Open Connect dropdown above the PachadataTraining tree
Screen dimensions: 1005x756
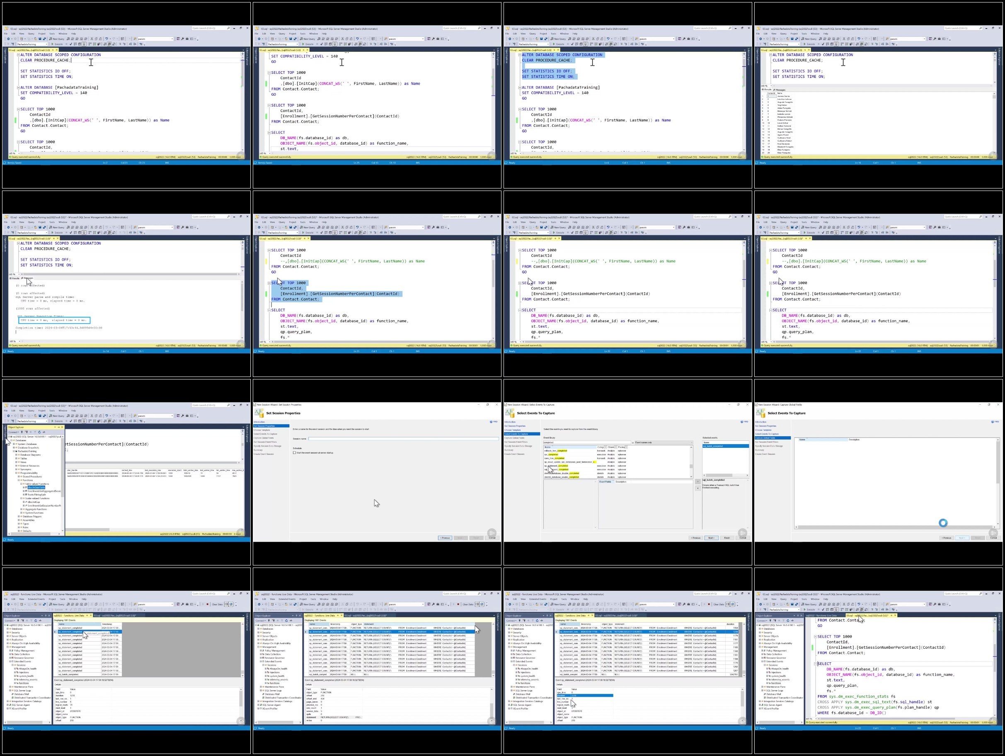tap(14, 432)
